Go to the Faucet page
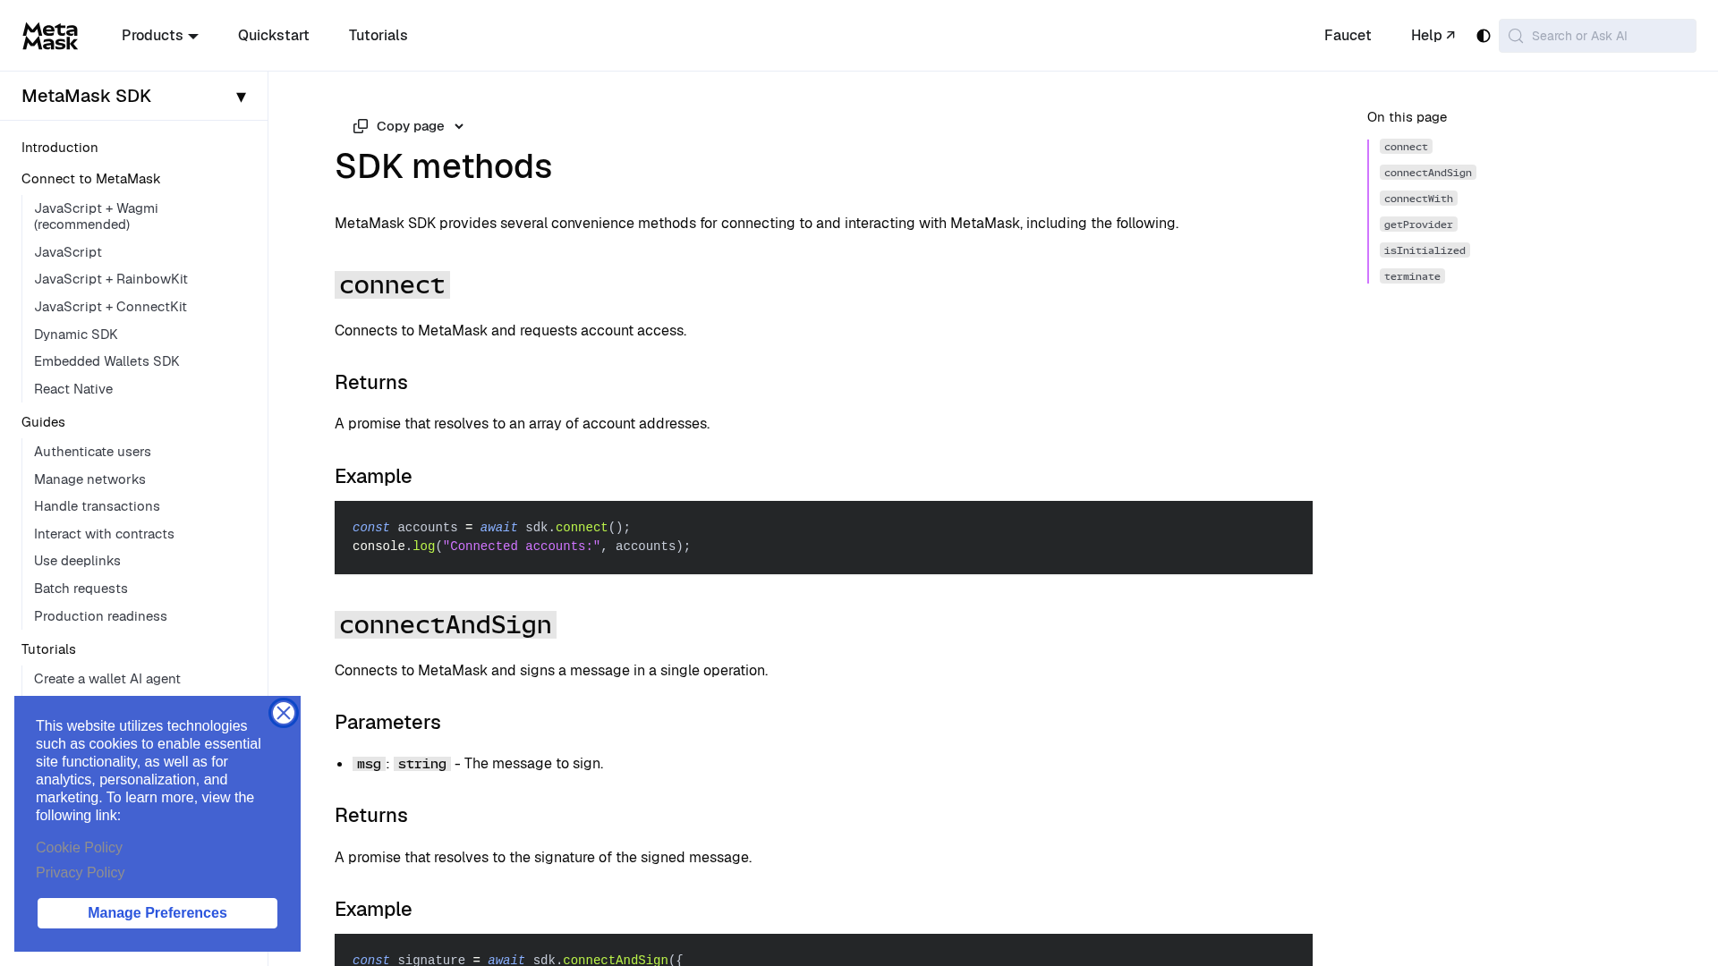The height and width of the screenshot is (966, 1718). 1348,36
